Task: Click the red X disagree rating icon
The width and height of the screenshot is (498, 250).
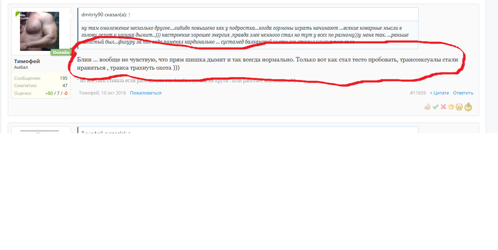Action: (x=443, y=107)
